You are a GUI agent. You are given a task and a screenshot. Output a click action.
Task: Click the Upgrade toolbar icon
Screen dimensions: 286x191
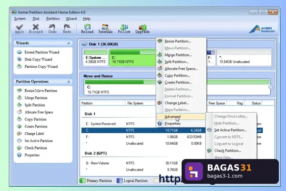point(143,27)
